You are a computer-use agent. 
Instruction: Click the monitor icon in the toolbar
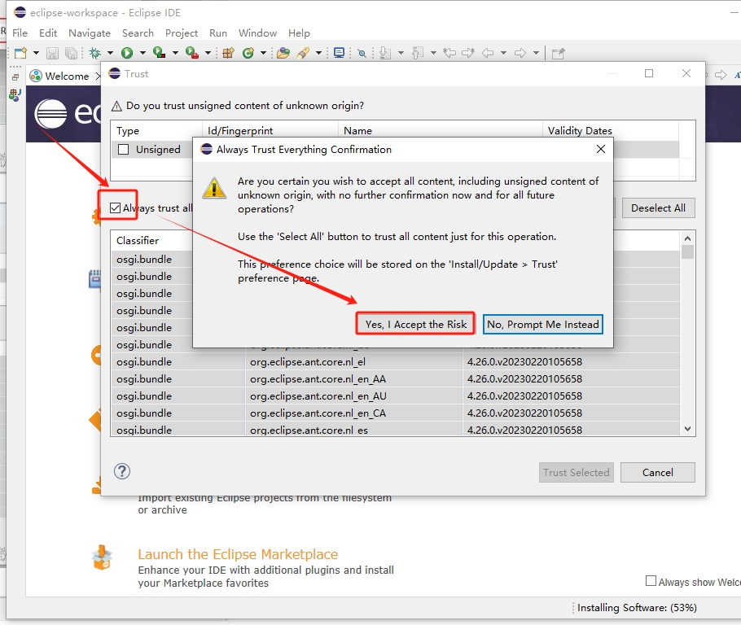[x=339, y=53]
